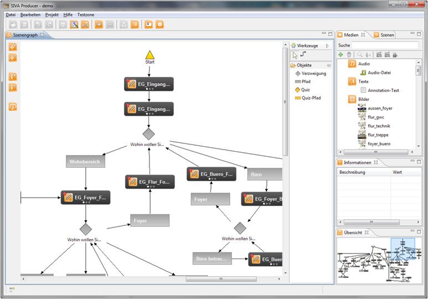Open the Projekt menu
Image resolution: width=428 pixels, height=299 pixels.
pos(51,14)
